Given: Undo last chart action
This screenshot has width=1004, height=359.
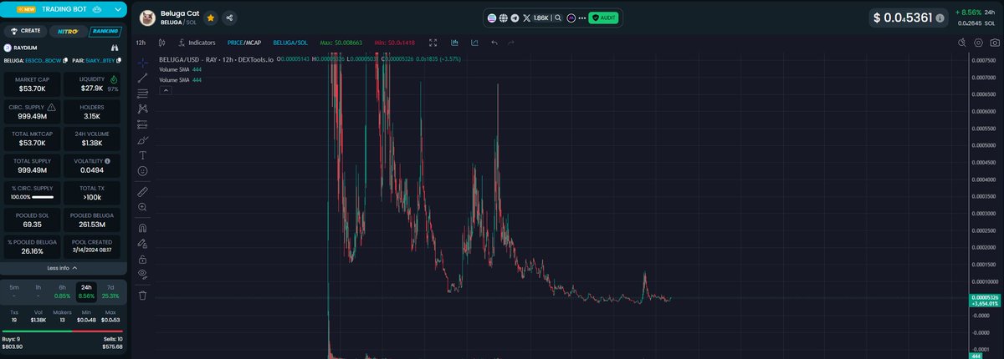Looking at the screenshot, I should pos(494,42).
